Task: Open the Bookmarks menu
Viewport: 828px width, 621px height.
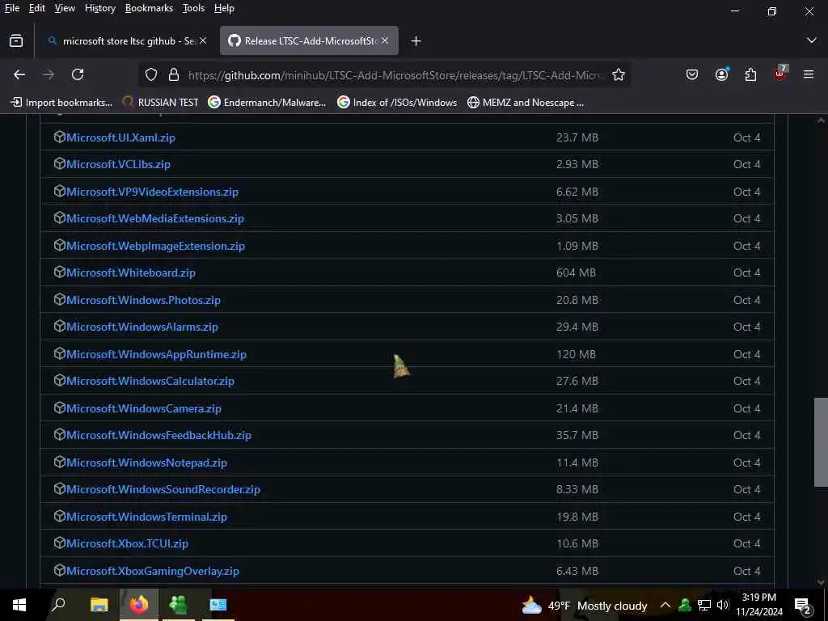Action: 149,8
